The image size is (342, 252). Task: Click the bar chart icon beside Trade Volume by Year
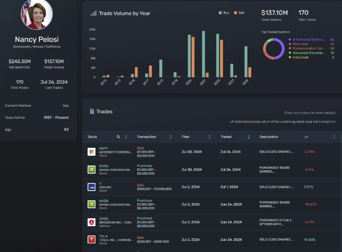click(x=93, y=13)
